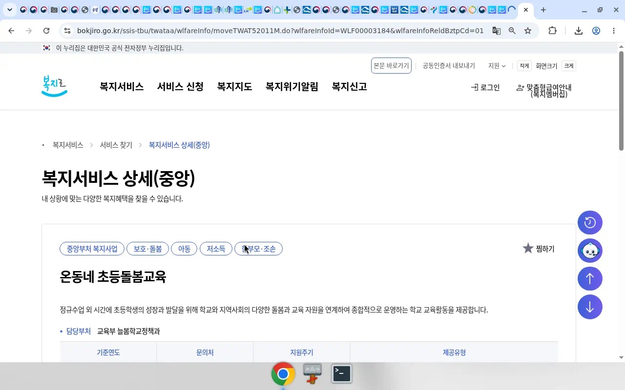Open 맞춤형급여안내 (복지멤버십)
The image size is (625, 390).
pos(544,91)
